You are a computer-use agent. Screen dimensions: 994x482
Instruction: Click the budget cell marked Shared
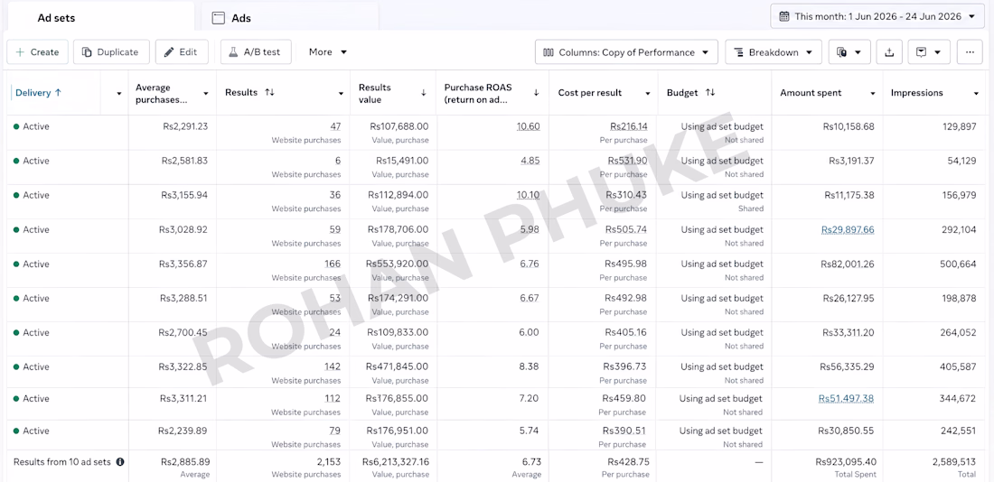coord(715,201)
